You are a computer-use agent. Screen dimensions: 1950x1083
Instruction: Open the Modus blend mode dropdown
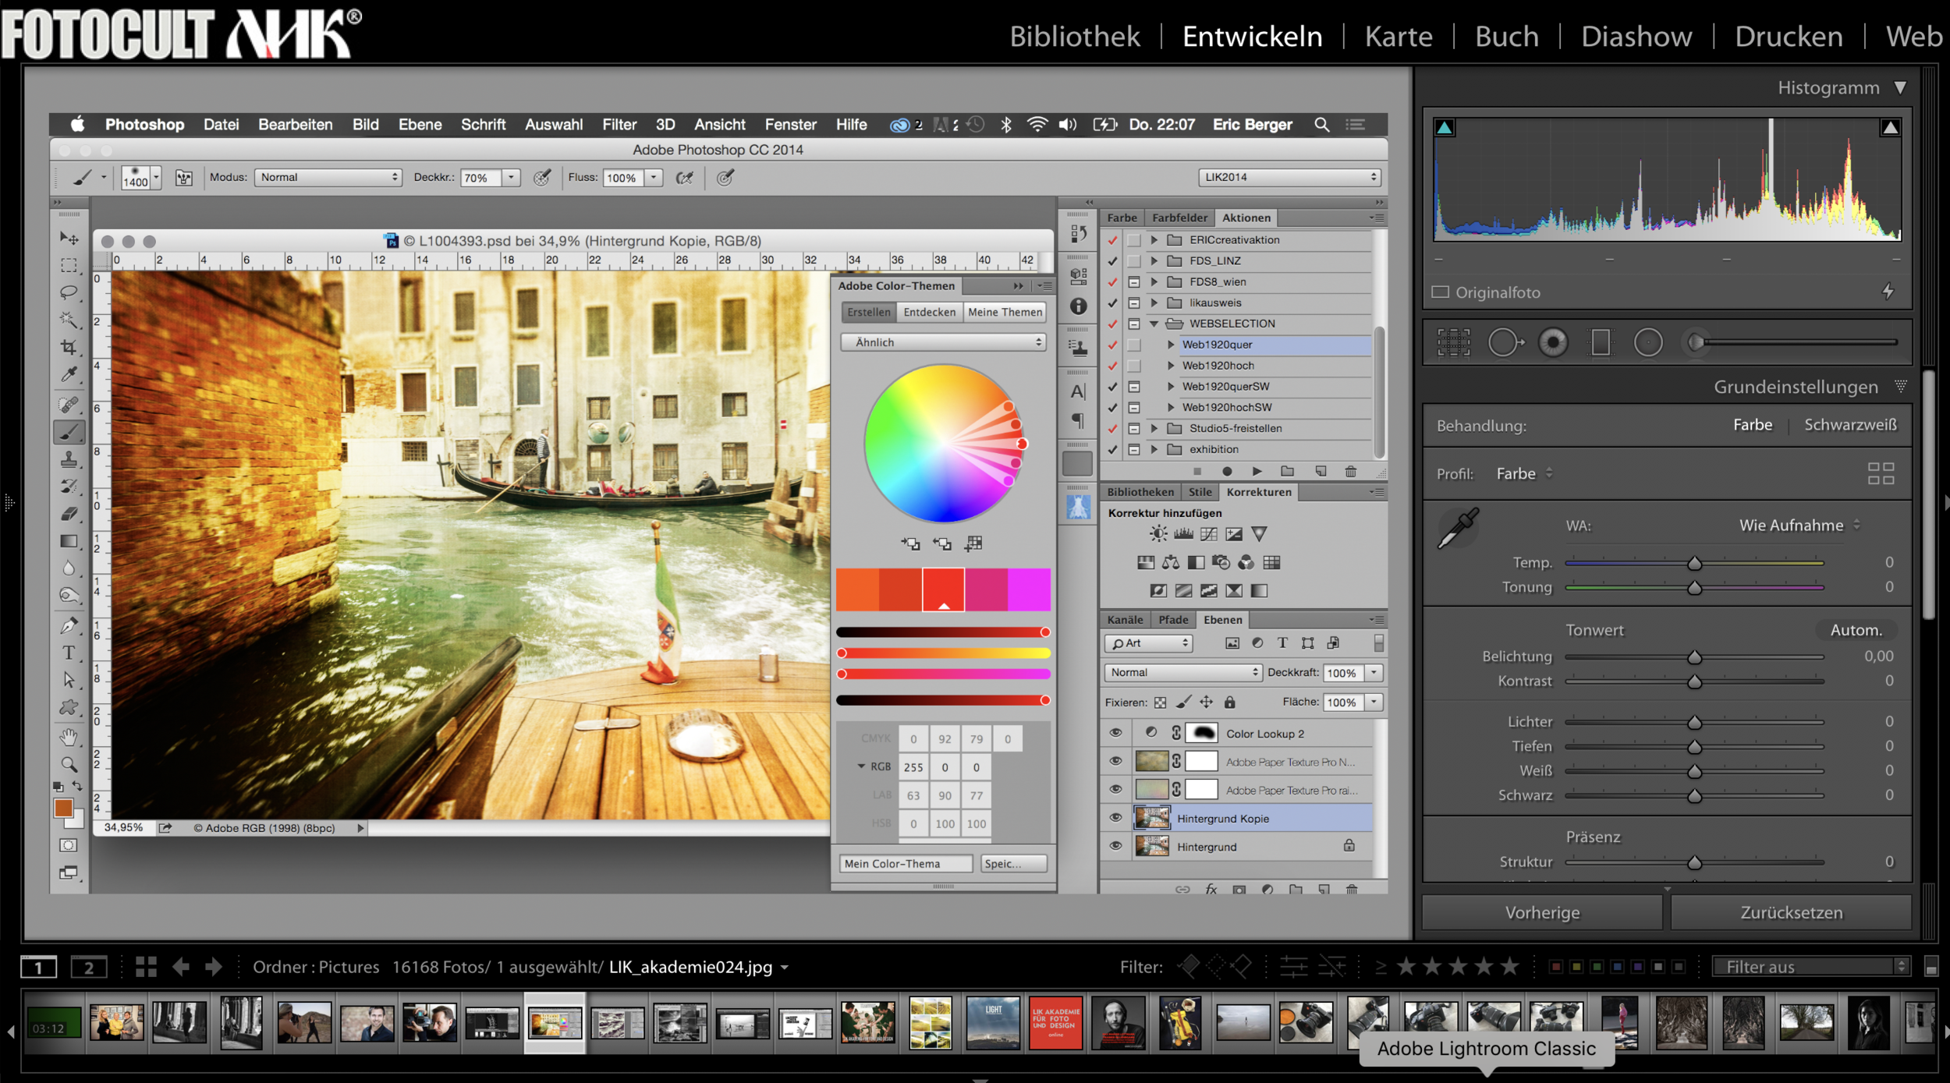coord(328,178)
